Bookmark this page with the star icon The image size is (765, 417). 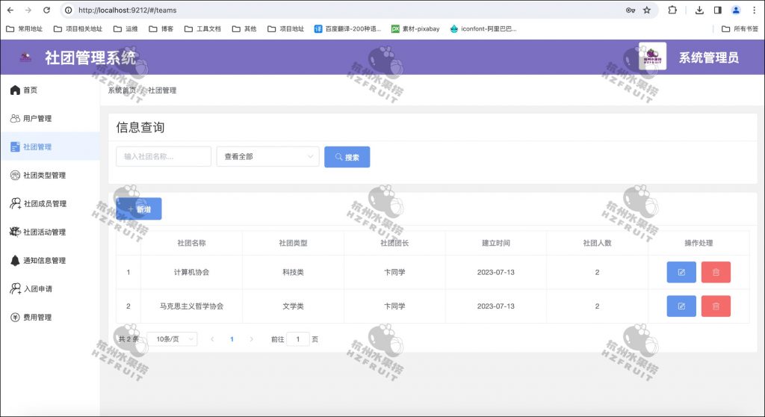click(x=647, y=10)
